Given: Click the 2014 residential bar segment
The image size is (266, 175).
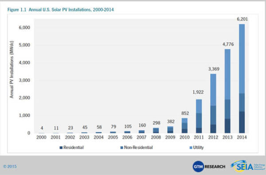Looking at the screenshot, I should (242, 122).
